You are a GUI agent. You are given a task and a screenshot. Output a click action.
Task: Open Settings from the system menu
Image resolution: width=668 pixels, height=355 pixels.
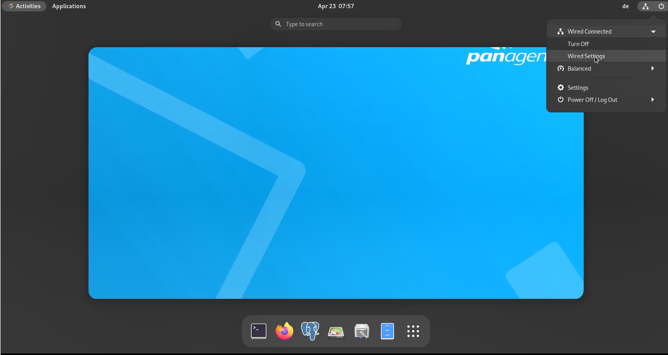(x=577, y=88)
